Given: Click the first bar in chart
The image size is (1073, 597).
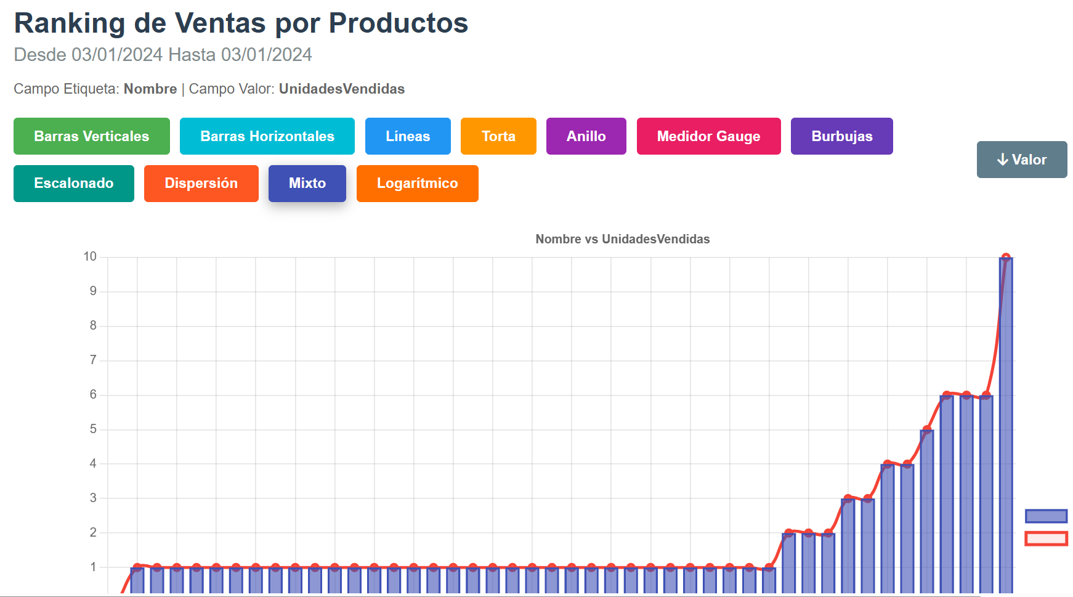Looking at the screenshot, I should tap(137, 580).
